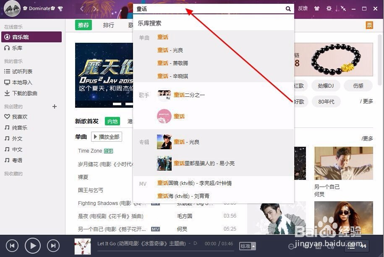Open 音乐馆 in the sidebar
Screen dimensions: 384x257
point(31,37)
